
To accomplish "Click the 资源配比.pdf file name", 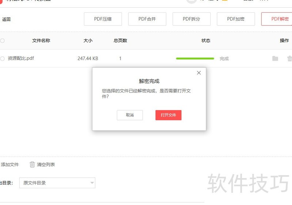I will (21, 58).
